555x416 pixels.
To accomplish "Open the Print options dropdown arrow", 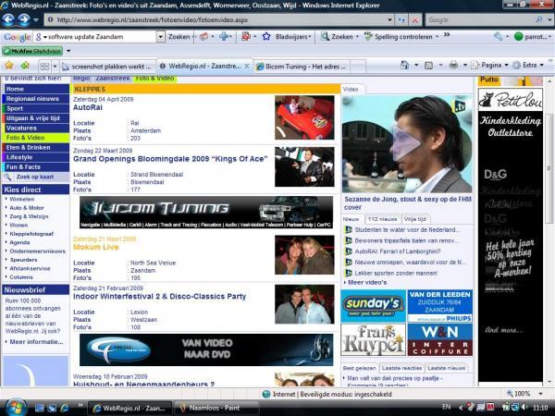I will pyautogui.click(x=465, y=65).
